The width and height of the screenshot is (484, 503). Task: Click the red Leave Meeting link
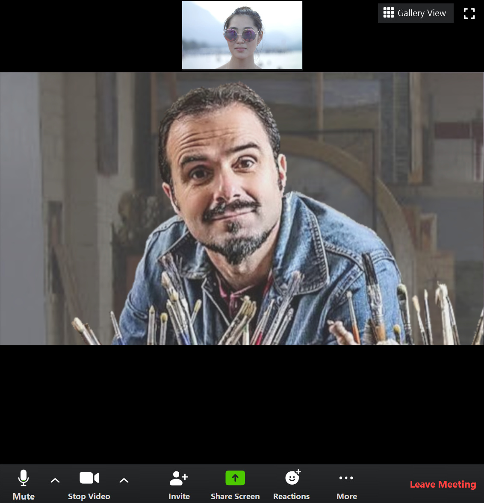tap(443, 484)
